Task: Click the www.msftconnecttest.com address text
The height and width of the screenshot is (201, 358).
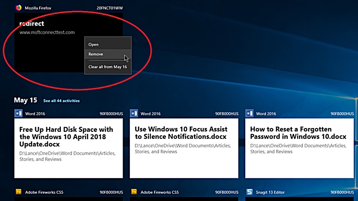Action: (47, 32)
